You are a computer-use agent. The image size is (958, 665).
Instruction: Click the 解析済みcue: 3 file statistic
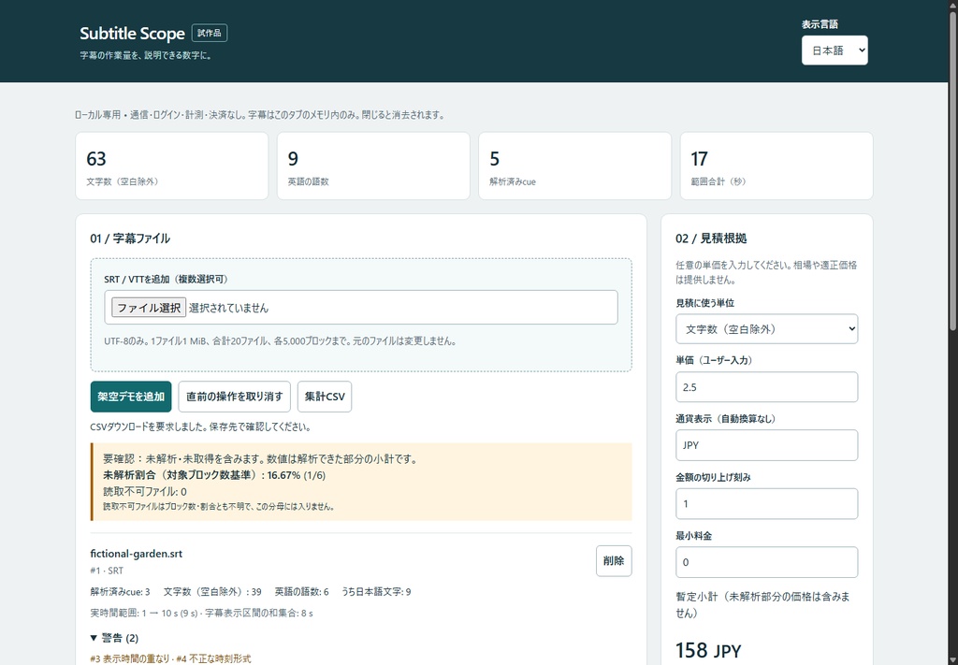click(120, 592)
